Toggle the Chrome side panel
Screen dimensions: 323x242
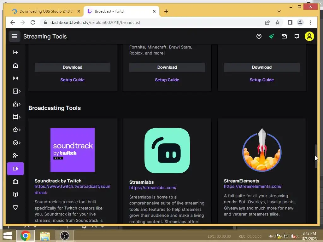point(290,22)
